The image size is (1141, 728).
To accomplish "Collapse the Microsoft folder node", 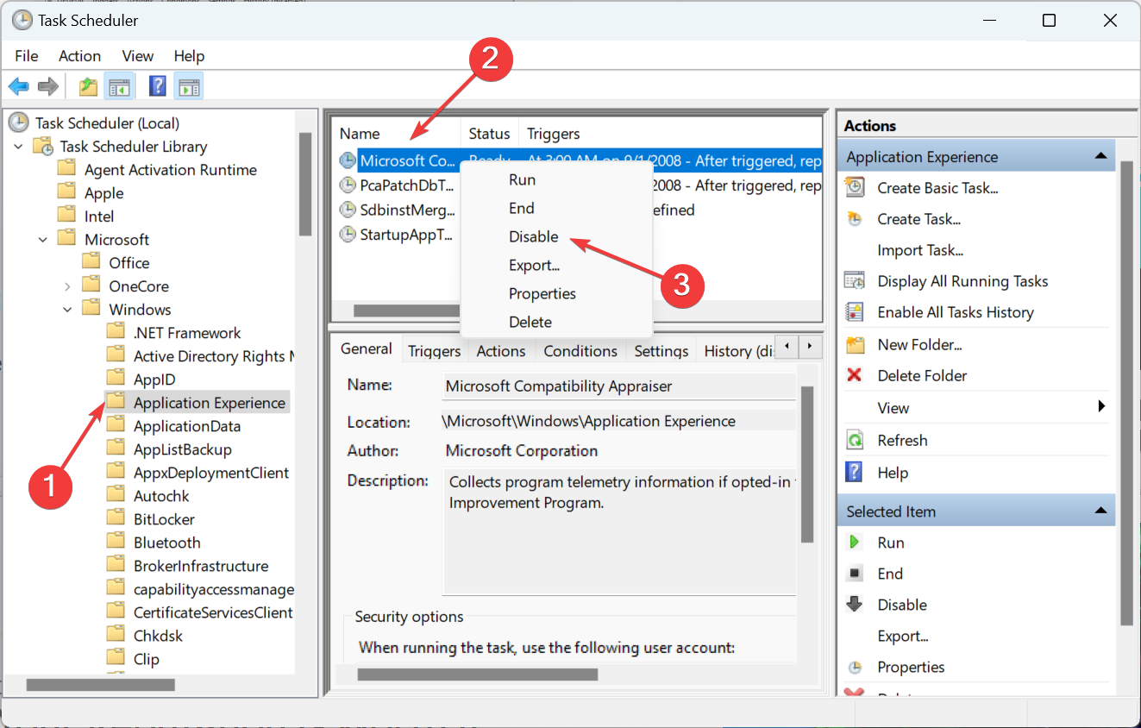I will 43,240.
